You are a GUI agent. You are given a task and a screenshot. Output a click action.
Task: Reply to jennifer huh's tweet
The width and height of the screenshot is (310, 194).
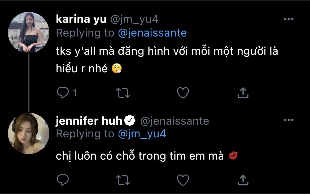point(63,180)
